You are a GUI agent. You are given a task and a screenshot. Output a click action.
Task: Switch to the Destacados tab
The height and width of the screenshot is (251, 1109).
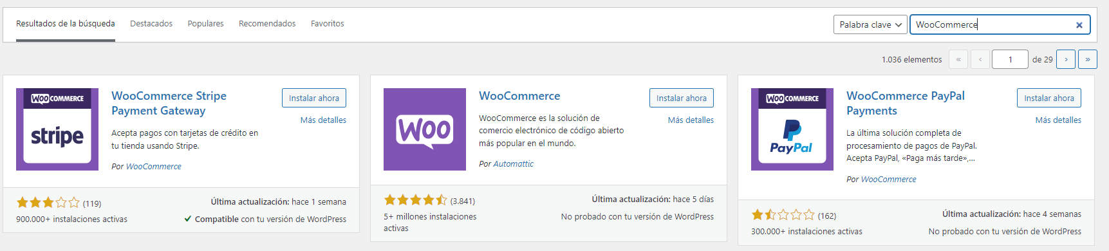[x=151, y=24]
